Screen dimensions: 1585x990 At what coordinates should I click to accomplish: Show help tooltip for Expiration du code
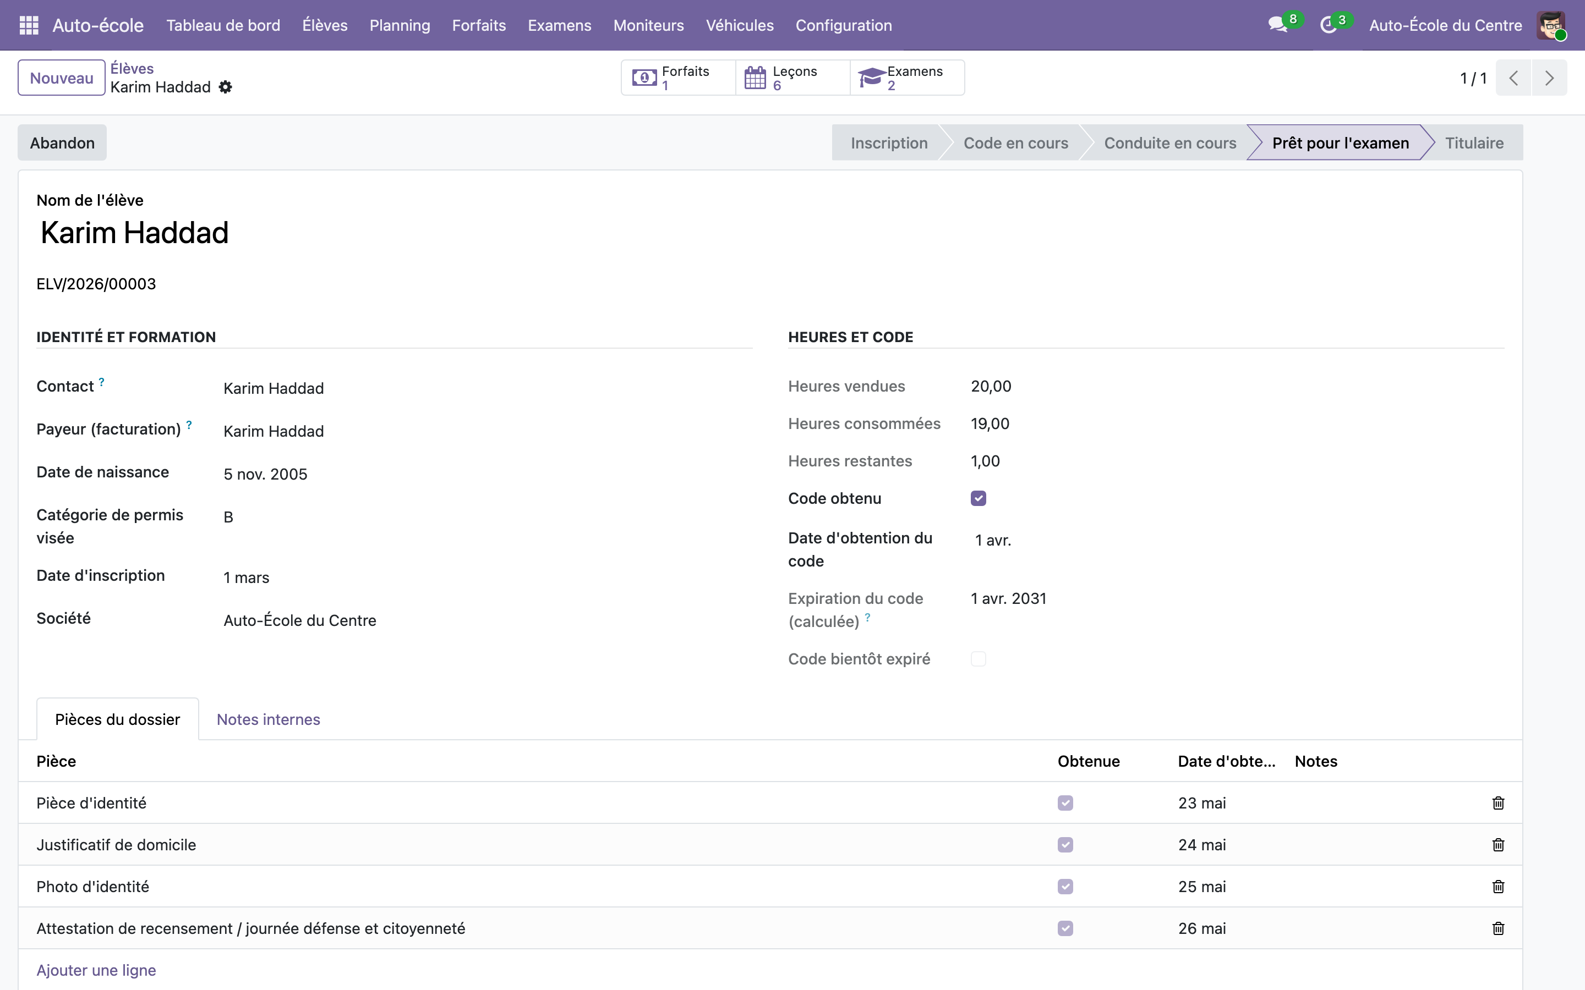tap(867, 617)
